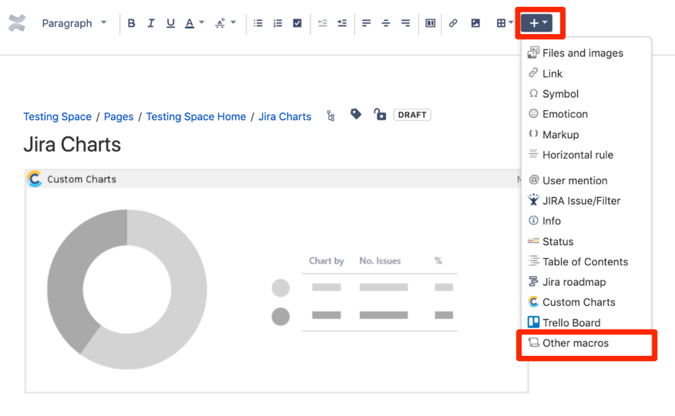The image size is (675, 416).
Task: Insert a task list checkbox
Action: (x=297, y=23)
